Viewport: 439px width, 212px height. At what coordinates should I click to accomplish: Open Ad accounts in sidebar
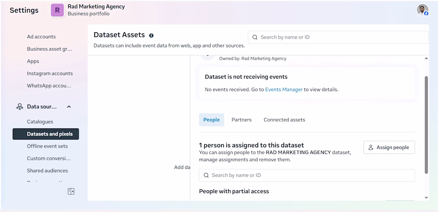(41, 37)
